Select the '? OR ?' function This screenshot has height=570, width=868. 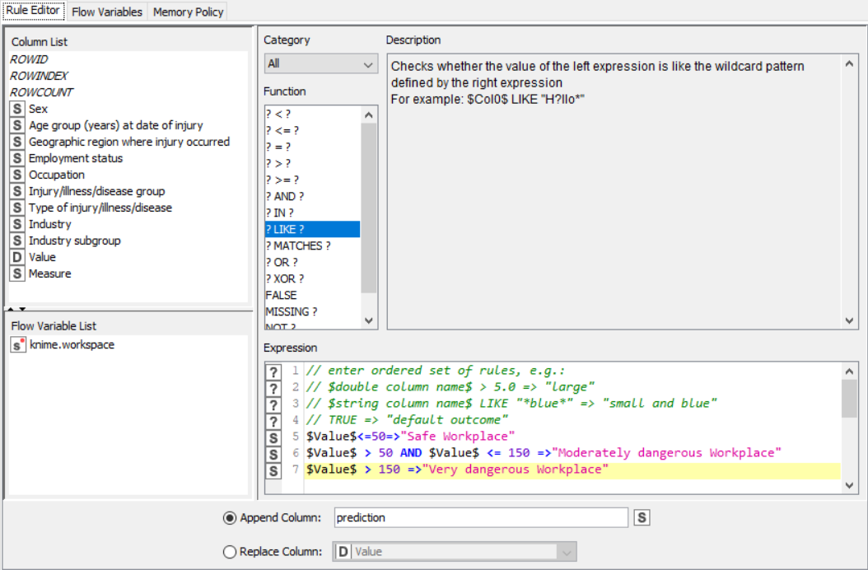tap(313, 263)
